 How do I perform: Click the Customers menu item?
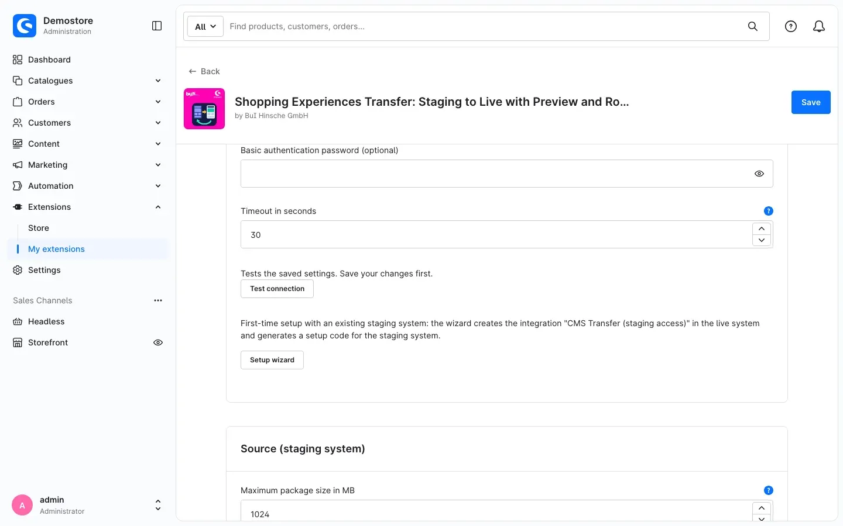49,123
